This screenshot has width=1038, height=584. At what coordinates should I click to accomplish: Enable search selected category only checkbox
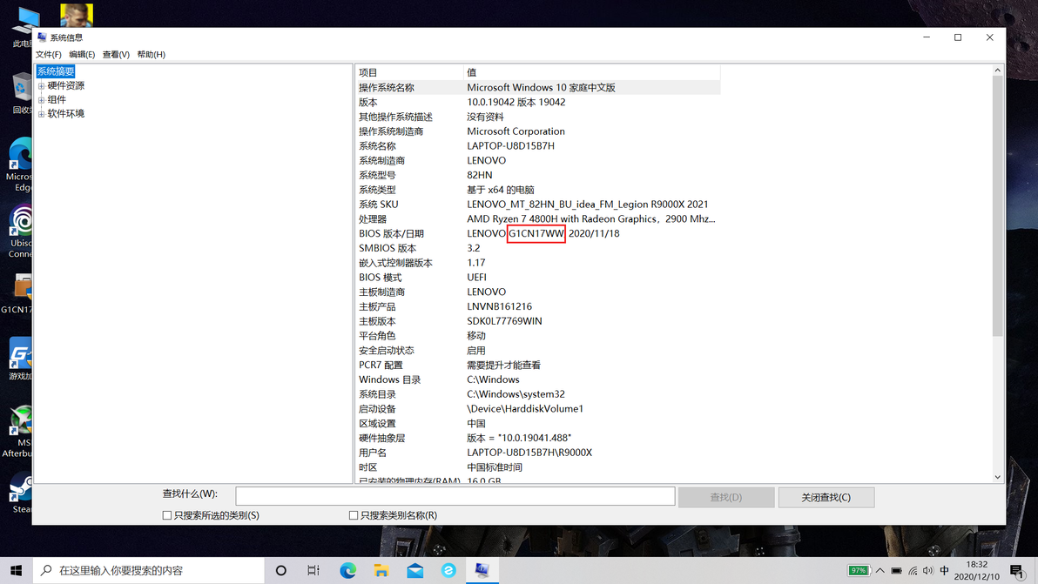(167, 515)
